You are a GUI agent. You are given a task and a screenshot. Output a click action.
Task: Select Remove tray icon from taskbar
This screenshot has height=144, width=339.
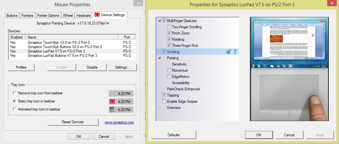[x=15, y=93]
